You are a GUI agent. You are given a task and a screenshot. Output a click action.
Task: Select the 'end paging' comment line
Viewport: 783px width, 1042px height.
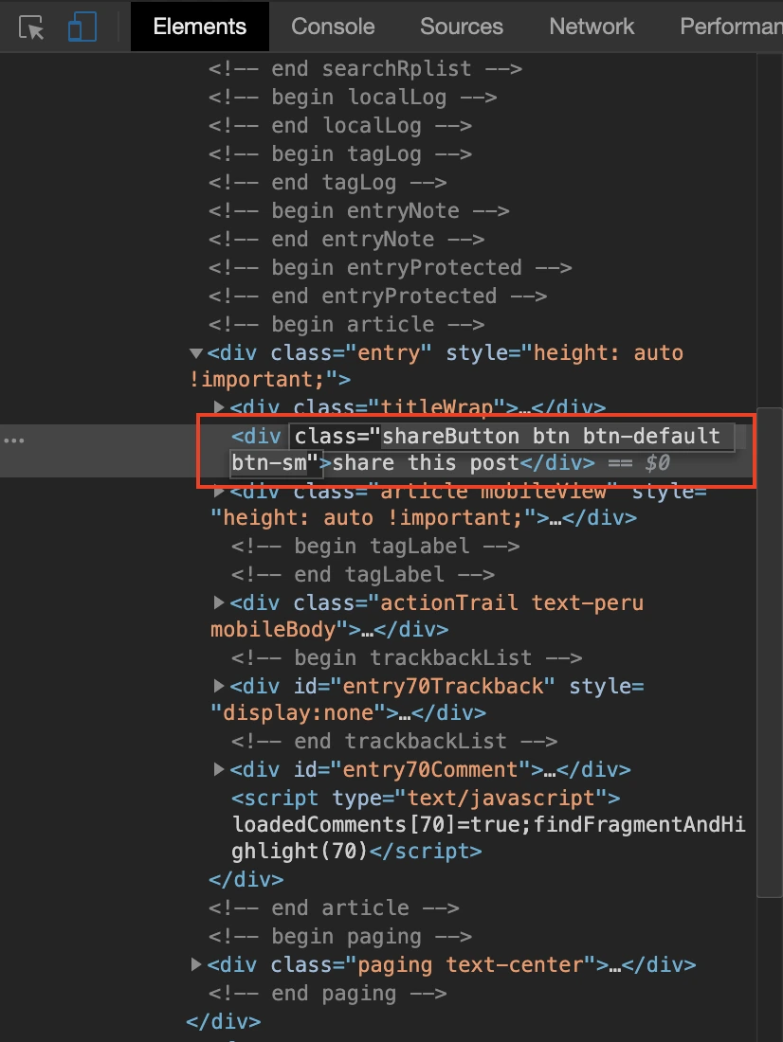327,994
